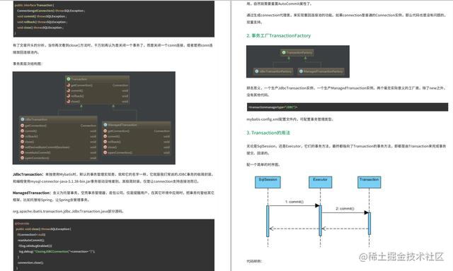Image resolution: width=453 pixels, height=271 pixels.
Task: Pick rollback() method icon in ManagedTransaction box
Action: 105,142
